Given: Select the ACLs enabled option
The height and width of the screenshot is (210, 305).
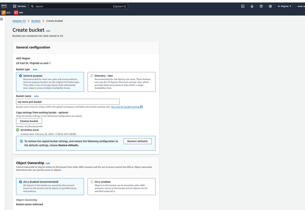Looking at the screenshot, I should (x=92, y=182).
